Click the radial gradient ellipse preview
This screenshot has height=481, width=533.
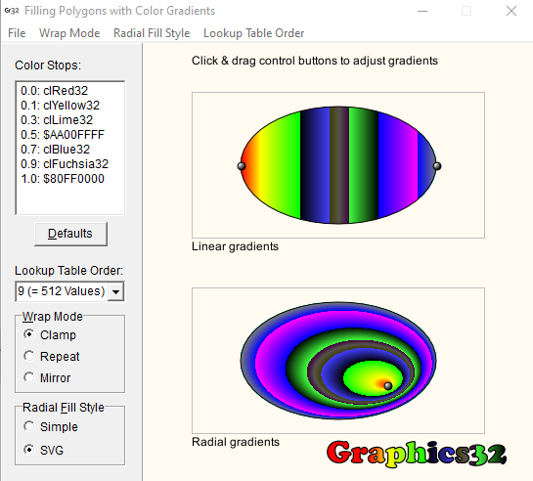click(x=338, y=361)
